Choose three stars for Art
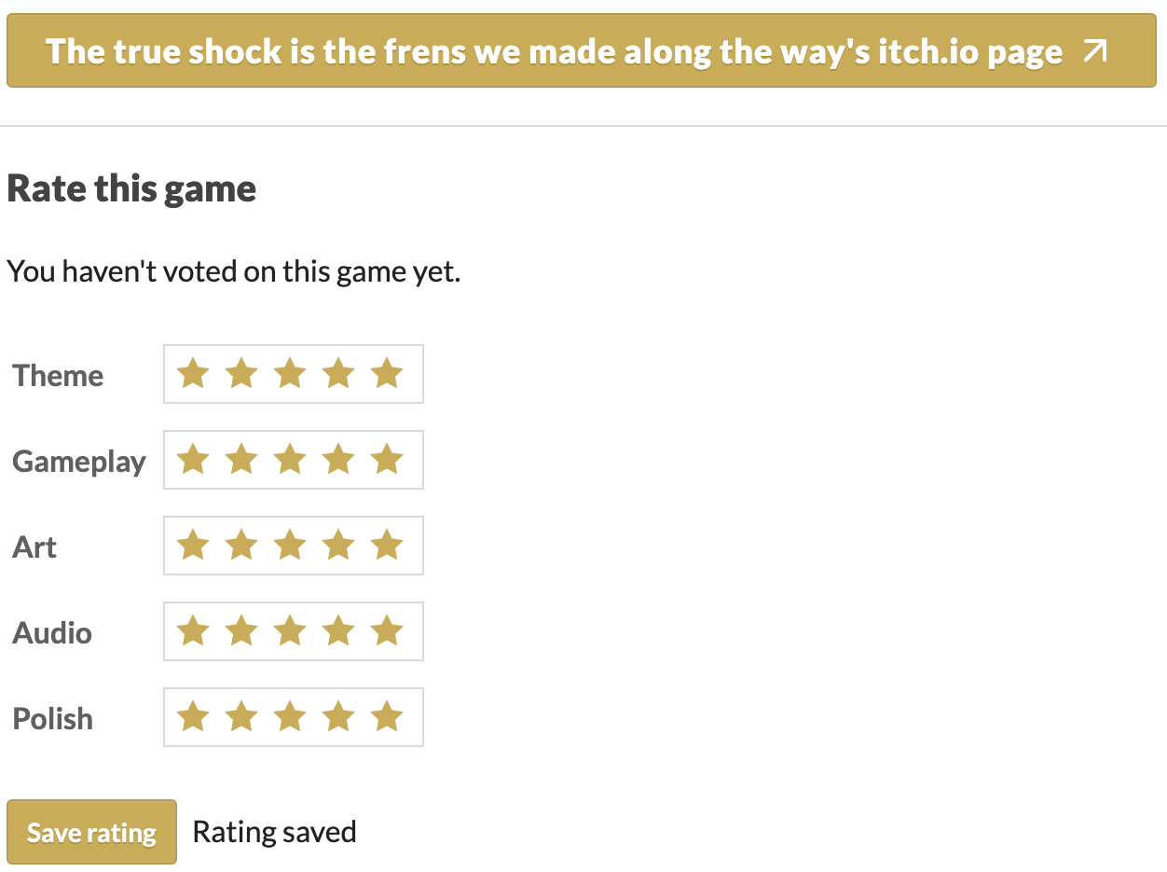This screenshot has height=872, width=1167. 290,546
